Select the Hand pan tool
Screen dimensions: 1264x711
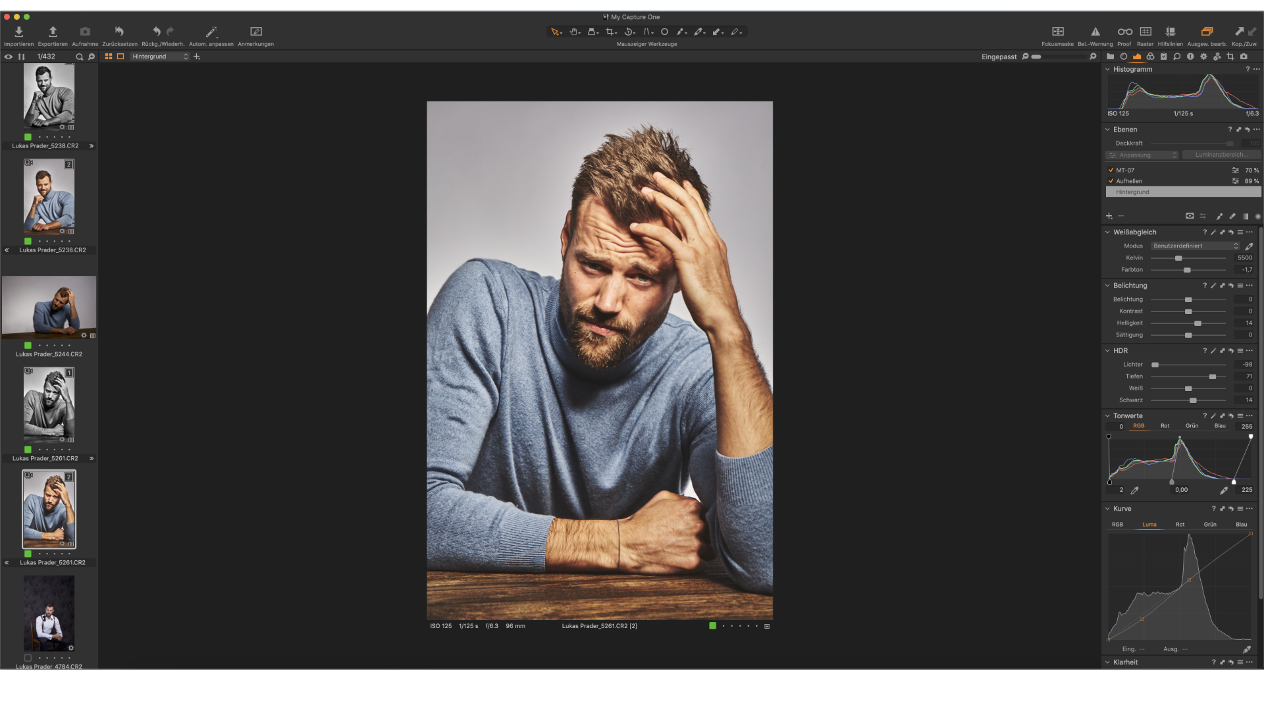click(x=573, y=32)
